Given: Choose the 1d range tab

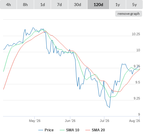Looking at the screenshot, I should pos(43,5).
